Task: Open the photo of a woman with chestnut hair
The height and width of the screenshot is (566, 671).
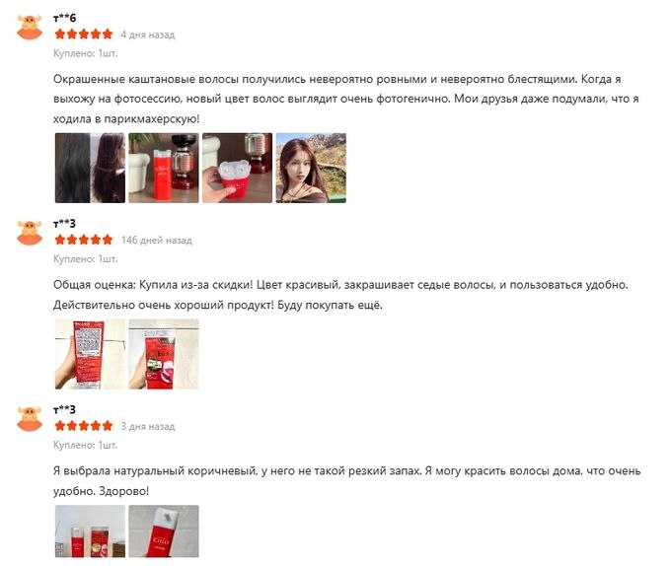Action: [311, 168]
